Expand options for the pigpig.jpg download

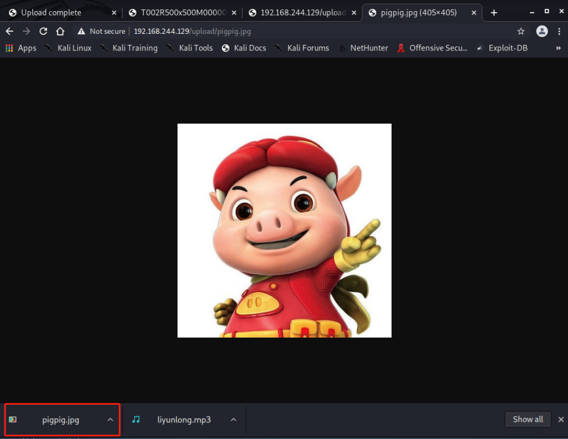coord(110,420)
